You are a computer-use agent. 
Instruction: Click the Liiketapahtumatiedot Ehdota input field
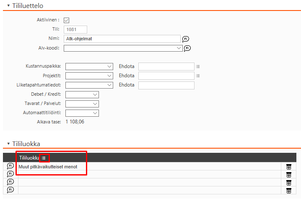tap(166, 85)
